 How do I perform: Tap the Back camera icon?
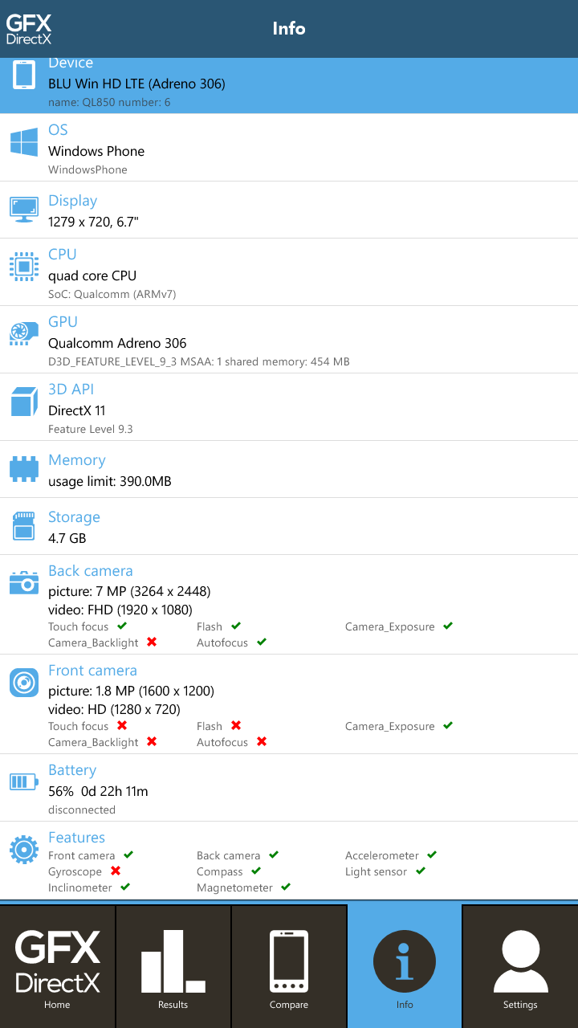tap(24, 582)
